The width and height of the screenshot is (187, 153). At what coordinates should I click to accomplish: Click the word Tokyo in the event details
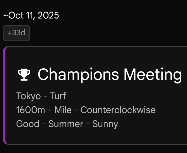click(29, 96)
